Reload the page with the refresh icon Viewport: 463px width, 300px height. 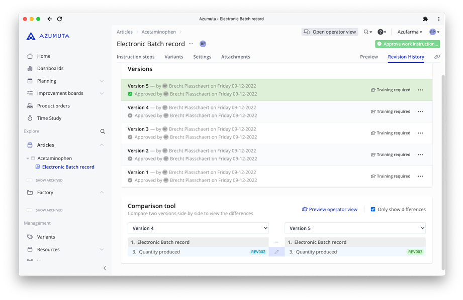pyautogui.click(x=59, y=19)
